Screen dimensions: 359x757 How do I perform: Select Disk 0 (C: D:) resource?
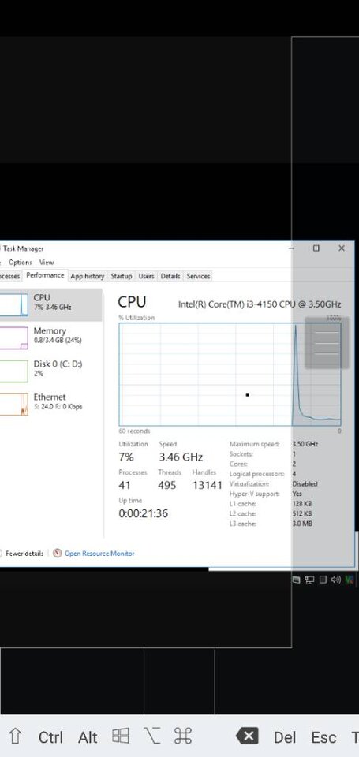point(50,371)
